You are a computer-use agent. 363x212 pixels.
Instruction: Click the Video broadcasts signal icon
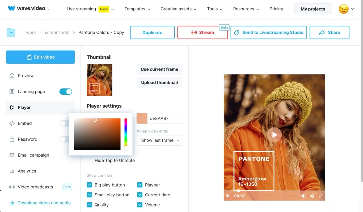(x=12, y=187)
